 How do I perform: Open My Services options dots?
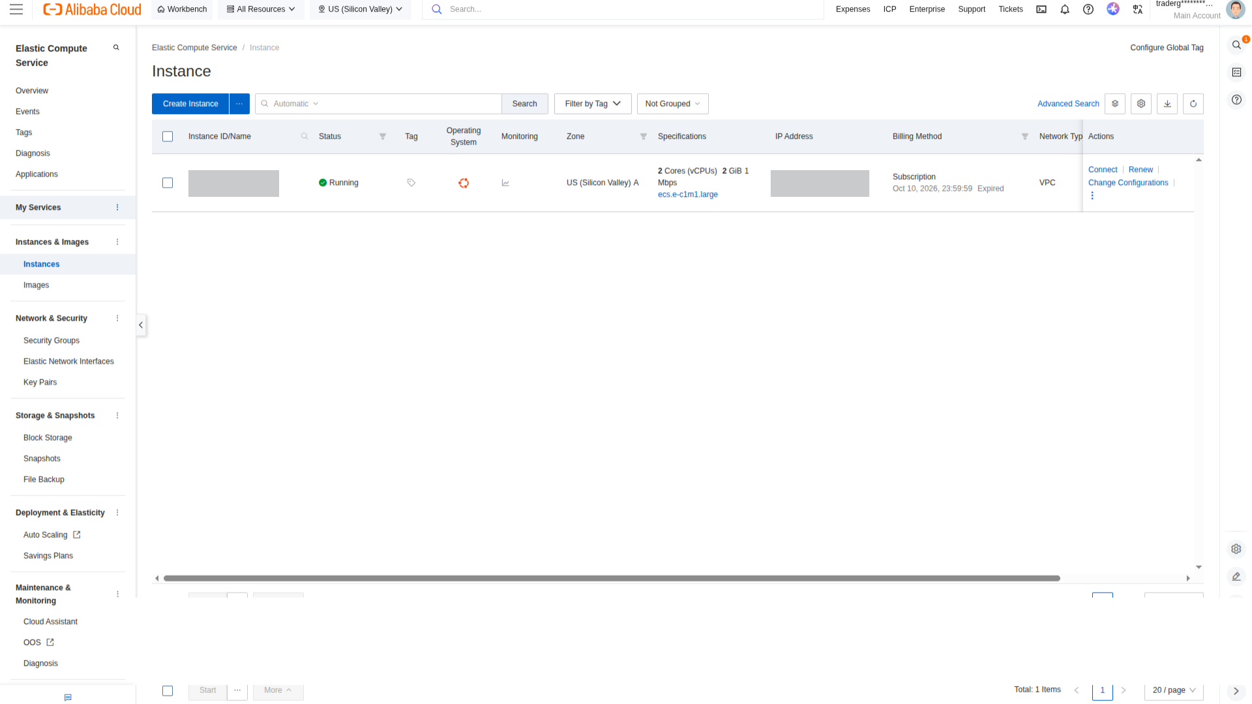[x=117, y=207]
